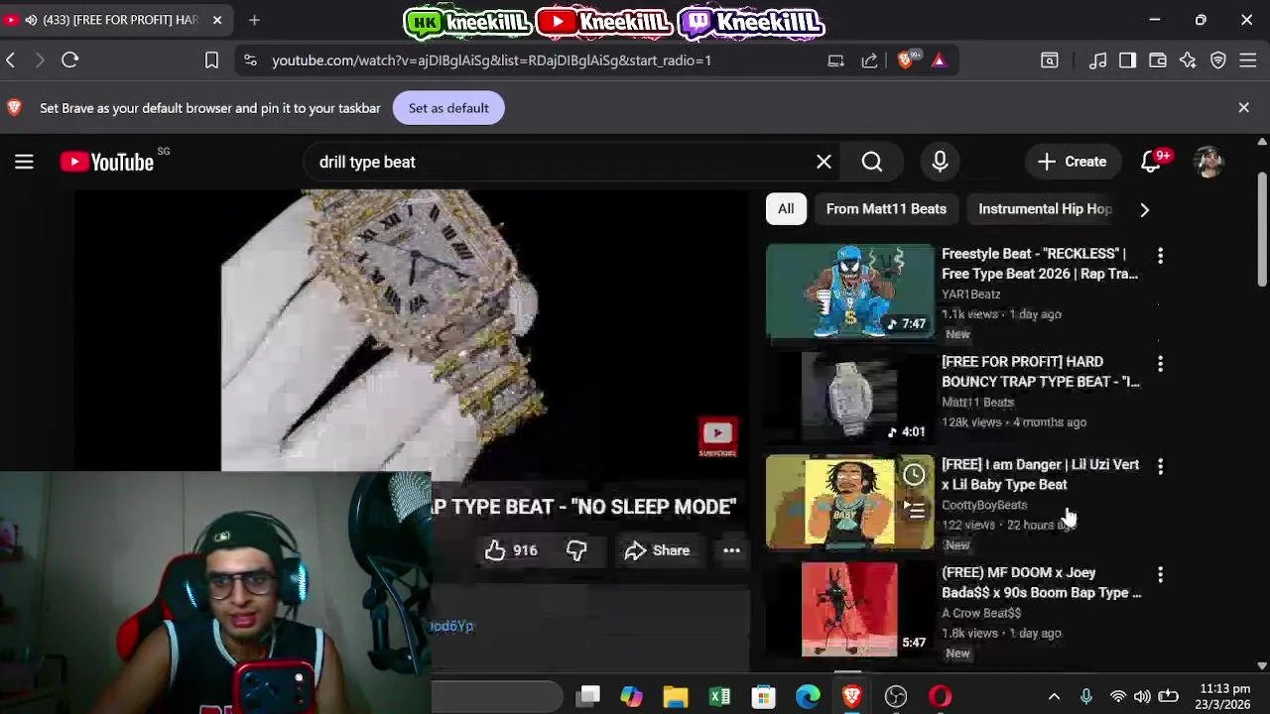The width and height of the screenshot is (1270, 714).
Task: Add I am Danger to Watch later
Action: pos(914,476)
